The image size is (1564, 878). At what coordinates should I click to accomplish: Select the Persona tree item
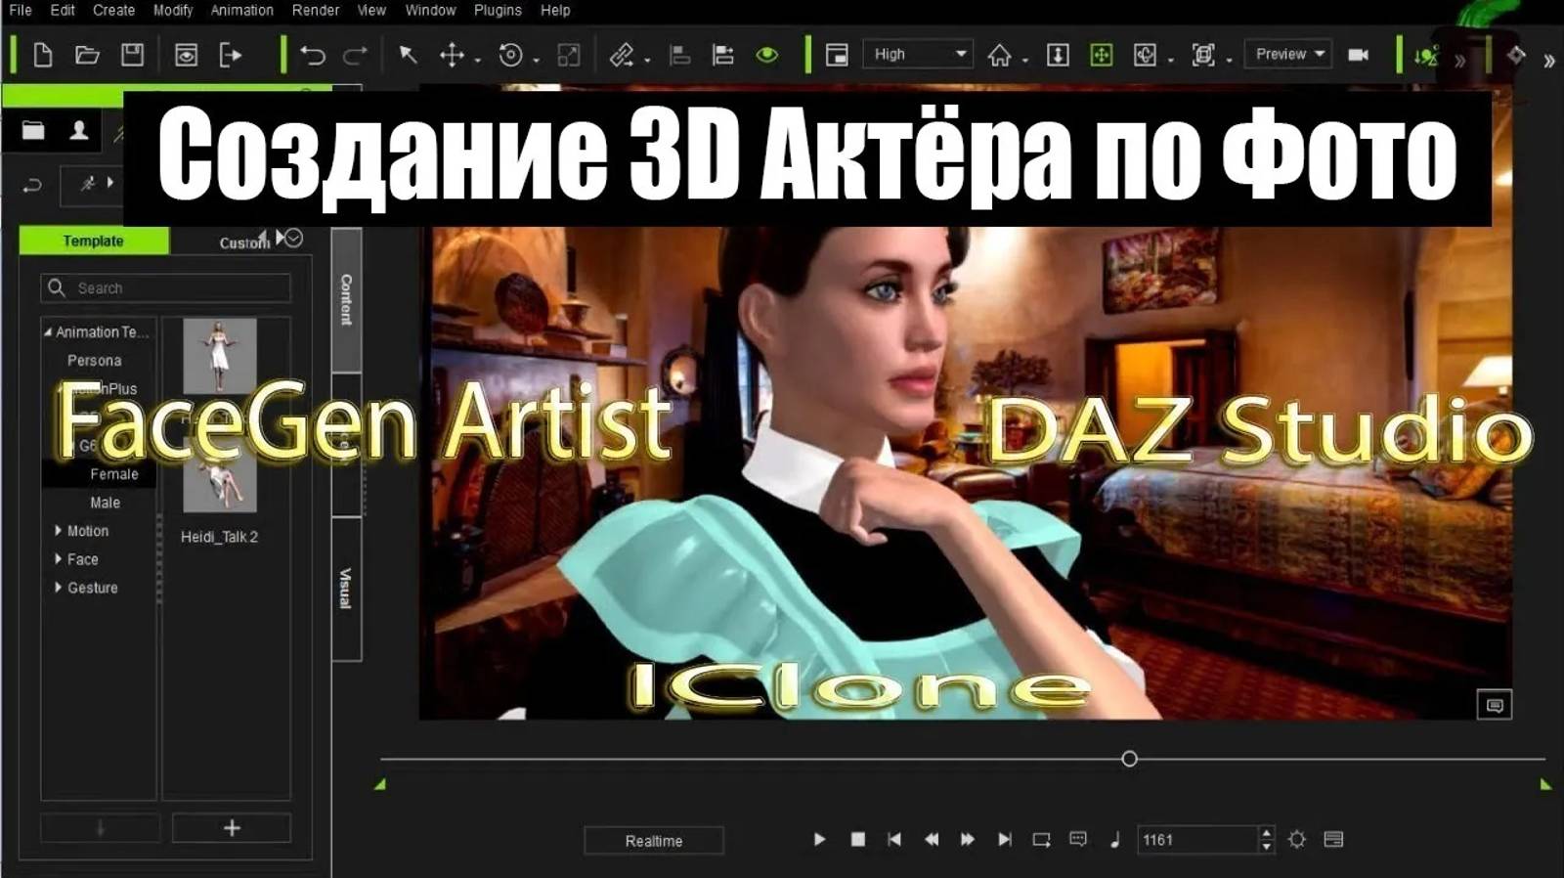coord(95,360)
